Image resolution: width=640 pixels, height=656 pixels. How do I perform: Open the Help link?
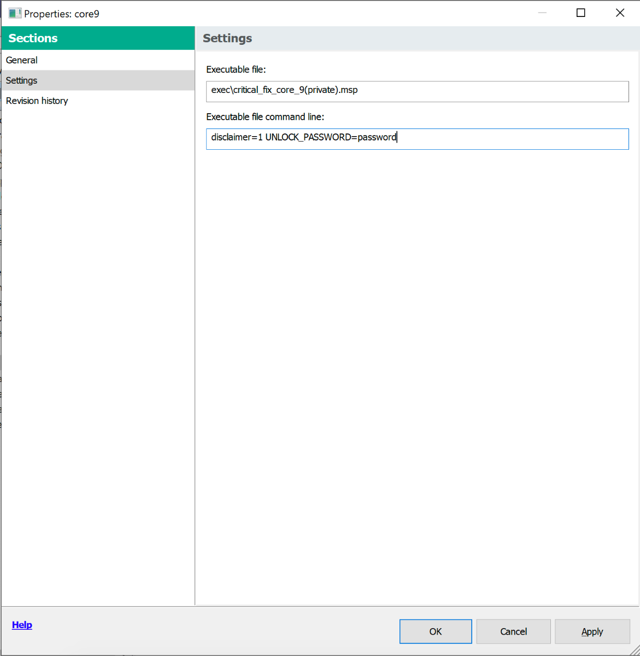coord(22,625)
